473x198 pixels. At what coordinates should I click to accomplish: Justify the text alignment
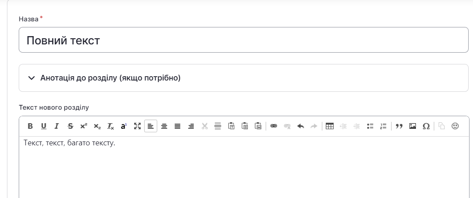[x=177, y=126]
